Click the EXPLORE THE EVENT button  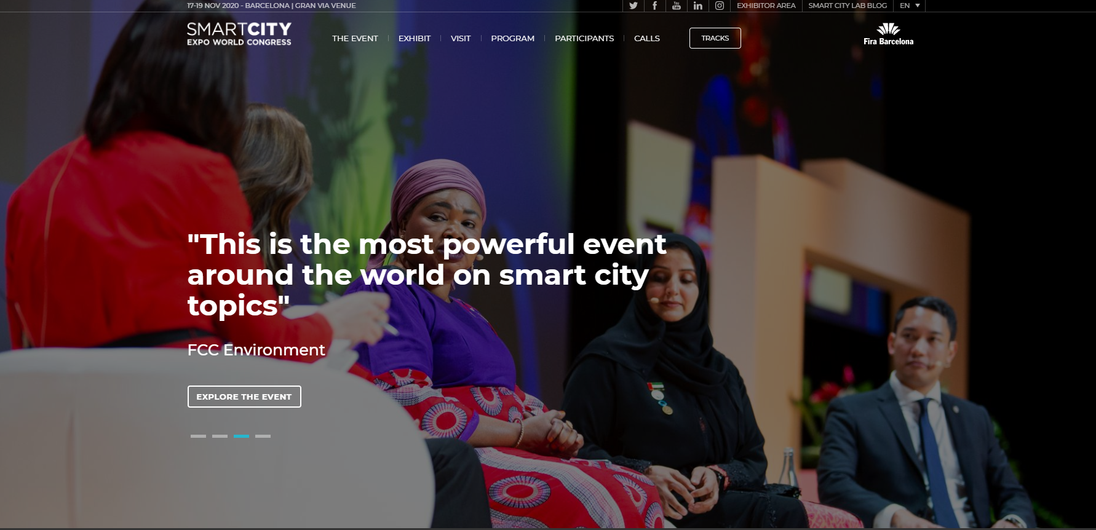click(244, 397)
